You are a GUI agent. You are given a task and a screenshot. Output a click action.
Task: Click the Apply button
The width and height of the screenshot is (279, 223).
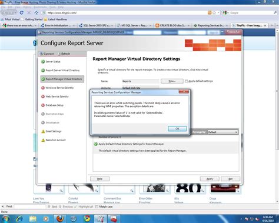pos(210,179)
